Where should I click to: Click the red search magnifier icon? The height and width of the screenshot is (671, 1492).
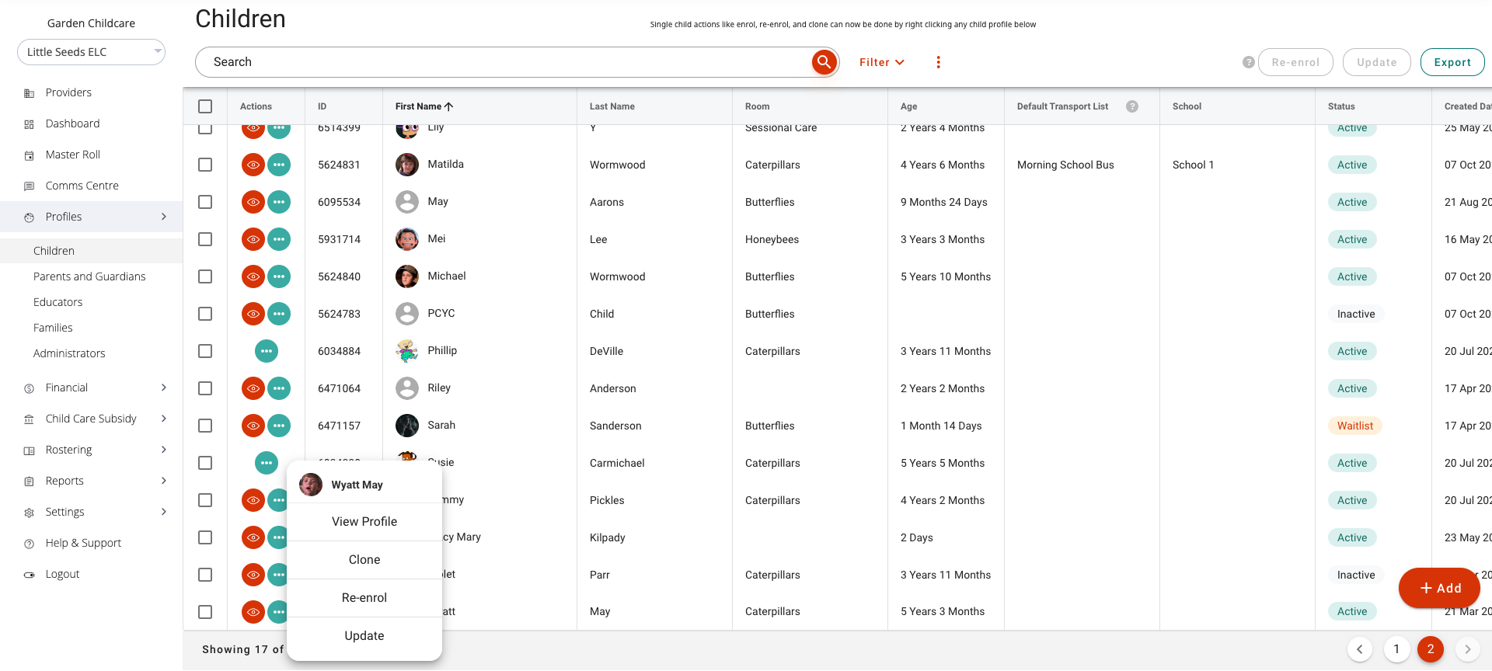click(824, 62)
